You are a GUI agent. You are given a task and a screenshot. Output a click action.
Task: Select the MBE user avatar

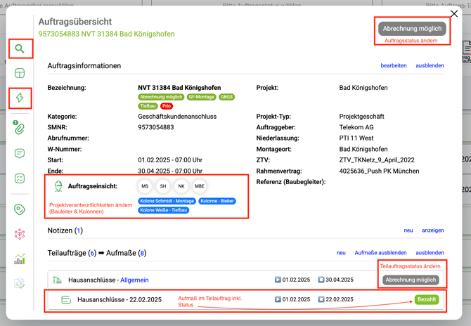click(200, 186)
